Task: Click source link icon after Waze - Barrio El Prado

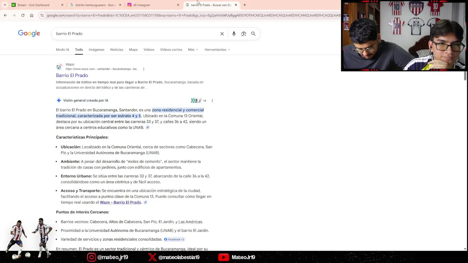Action: pos(145,202)
